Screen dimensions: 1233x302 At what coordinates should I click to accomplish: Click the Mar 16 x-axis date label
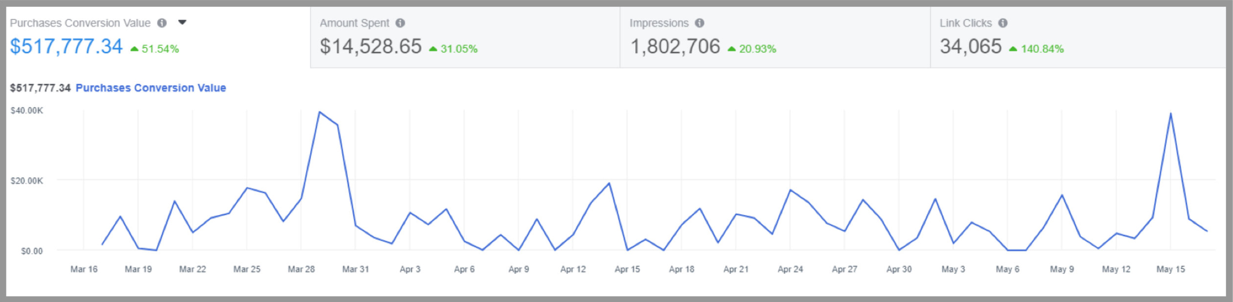[x=84, y=269]
